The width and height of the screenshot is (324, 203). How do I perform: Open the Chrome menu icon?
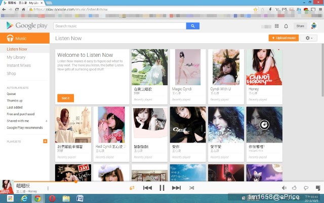tap(320, 9)
